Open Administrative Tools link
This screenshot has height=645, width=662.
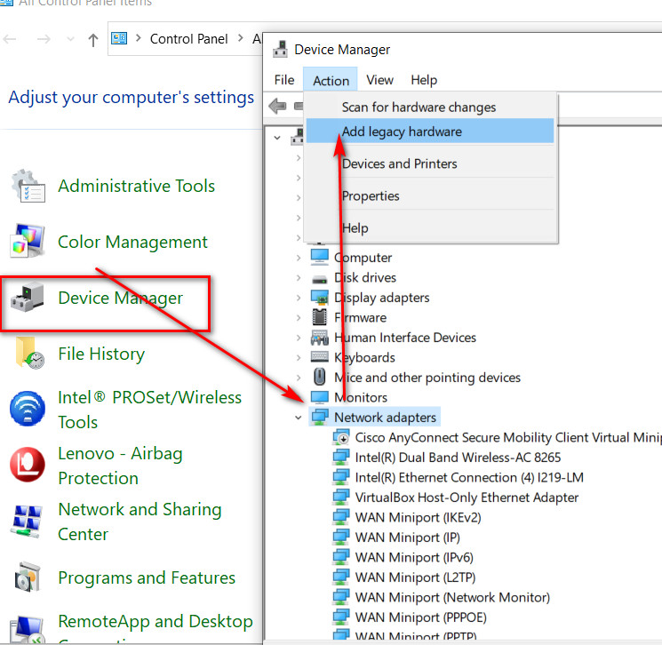tap(136, 187)
